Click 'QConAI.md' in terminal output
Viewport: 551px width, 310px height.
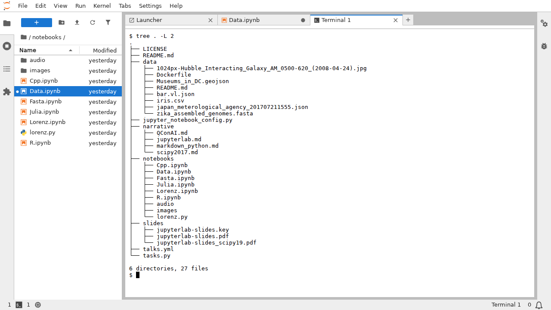tap(172, 133)
